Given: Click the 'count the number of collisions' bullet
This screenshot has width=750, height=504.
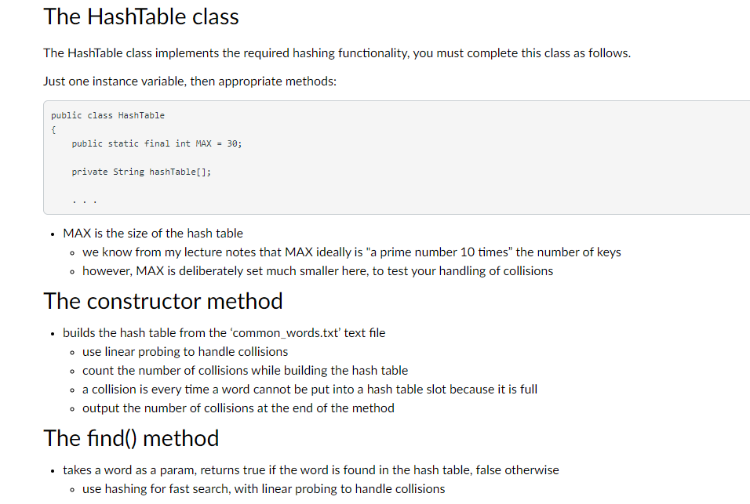Looking at the screenshot, I should pyautogui.click(x=245, y=371).
